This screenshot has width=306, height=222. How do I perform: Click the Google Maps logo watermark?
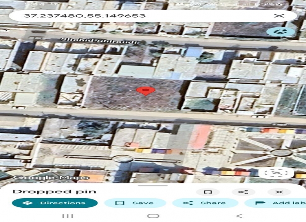[51, 177]
